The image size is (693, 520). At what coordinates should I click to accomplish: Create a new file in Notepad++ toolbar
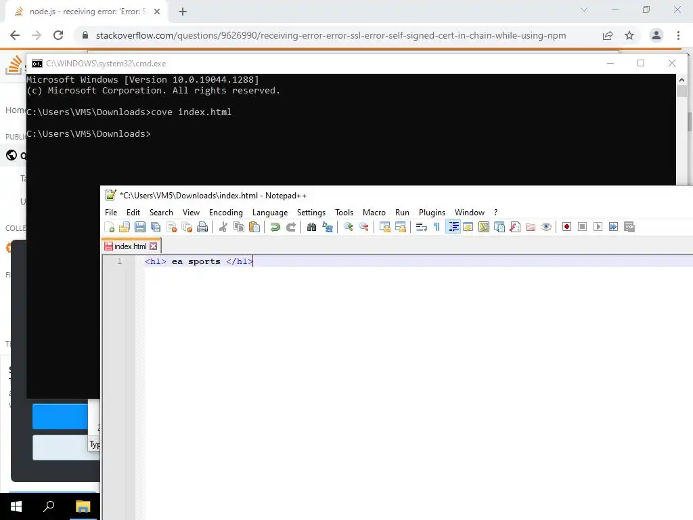click(109, 227)
